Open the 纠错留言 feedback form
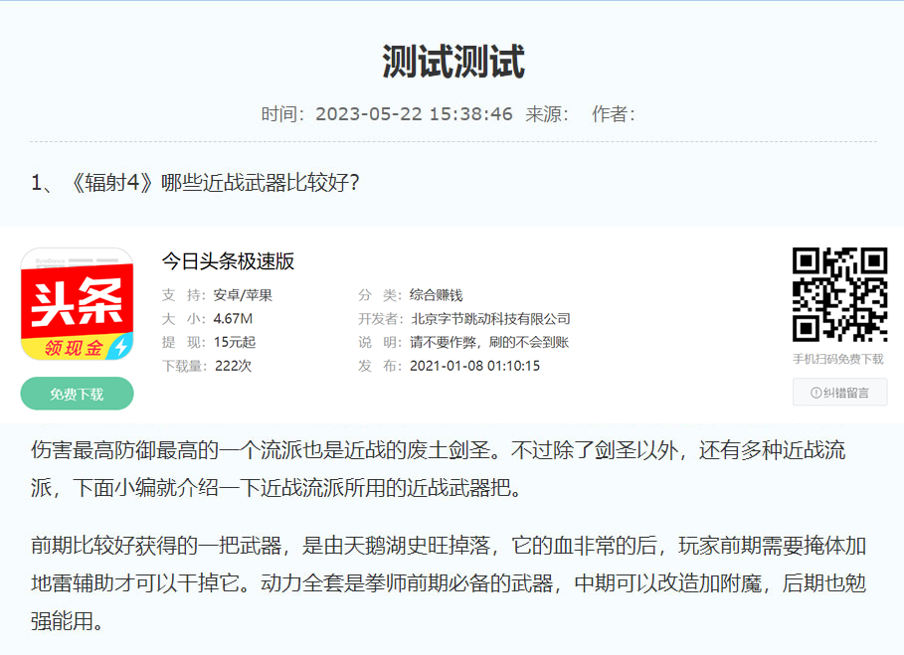Screen dimensions: 904x655 pos(841,392)
